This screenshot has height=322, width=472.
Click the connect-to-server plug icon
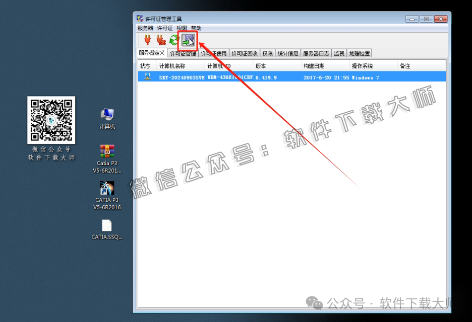pos(147,40)
